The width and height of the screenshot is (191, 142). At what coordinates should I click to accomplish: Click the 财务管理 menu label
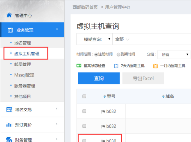click(x=23, y=140)
